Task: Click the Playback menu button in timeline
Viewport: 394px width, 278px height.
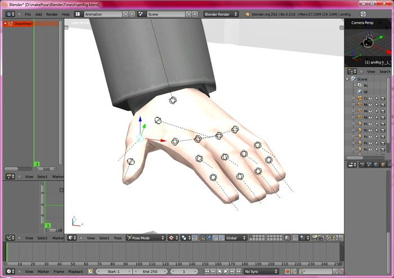Action: tap(75, 271)
